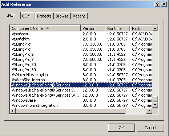The image size is (169, 136).
Task: Go to the Recent tab
Action: pyautogui.click(x=79, y=16)
